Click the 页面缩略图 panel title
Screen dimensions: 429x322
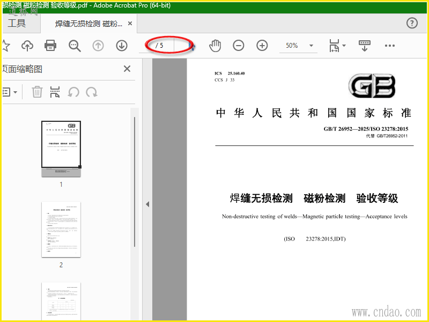(23, 69)
